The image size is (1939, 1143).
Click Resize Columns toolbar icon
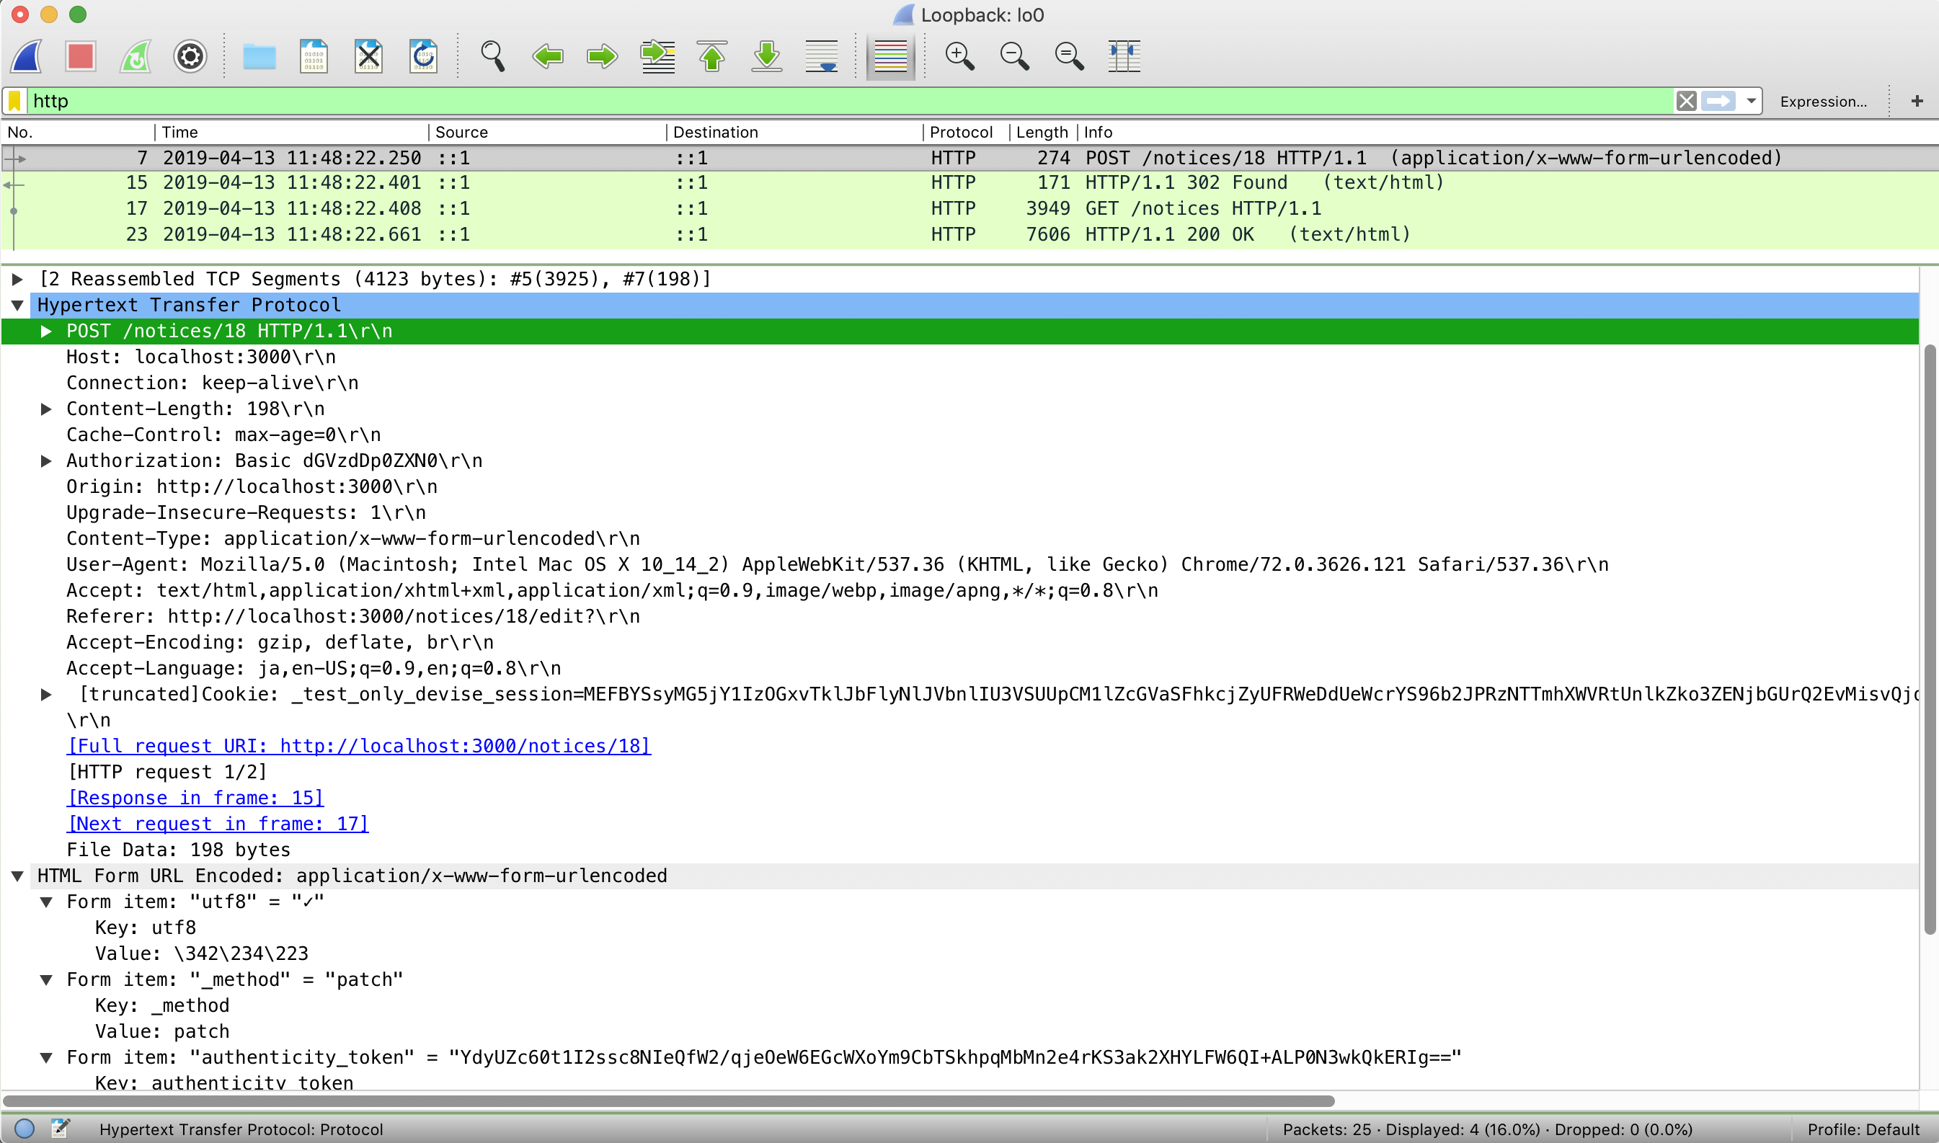pyautogui.click(x=1124, y=56)
